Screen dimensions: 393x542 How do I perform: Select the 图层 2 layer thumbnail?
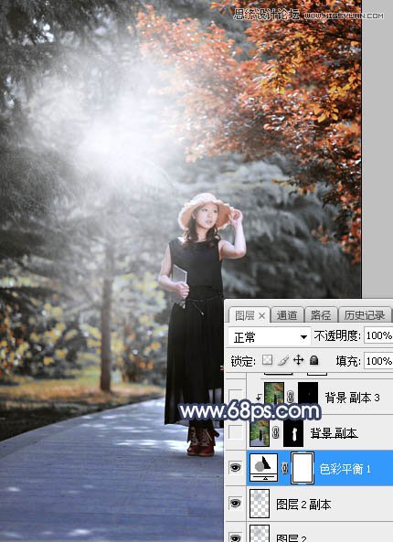pyautogui.click(x=260, y=535)
